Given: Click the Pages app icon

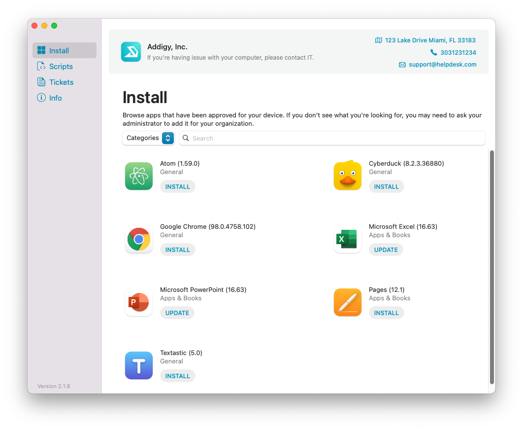Looking at the screenshot, I should (348, 302).
